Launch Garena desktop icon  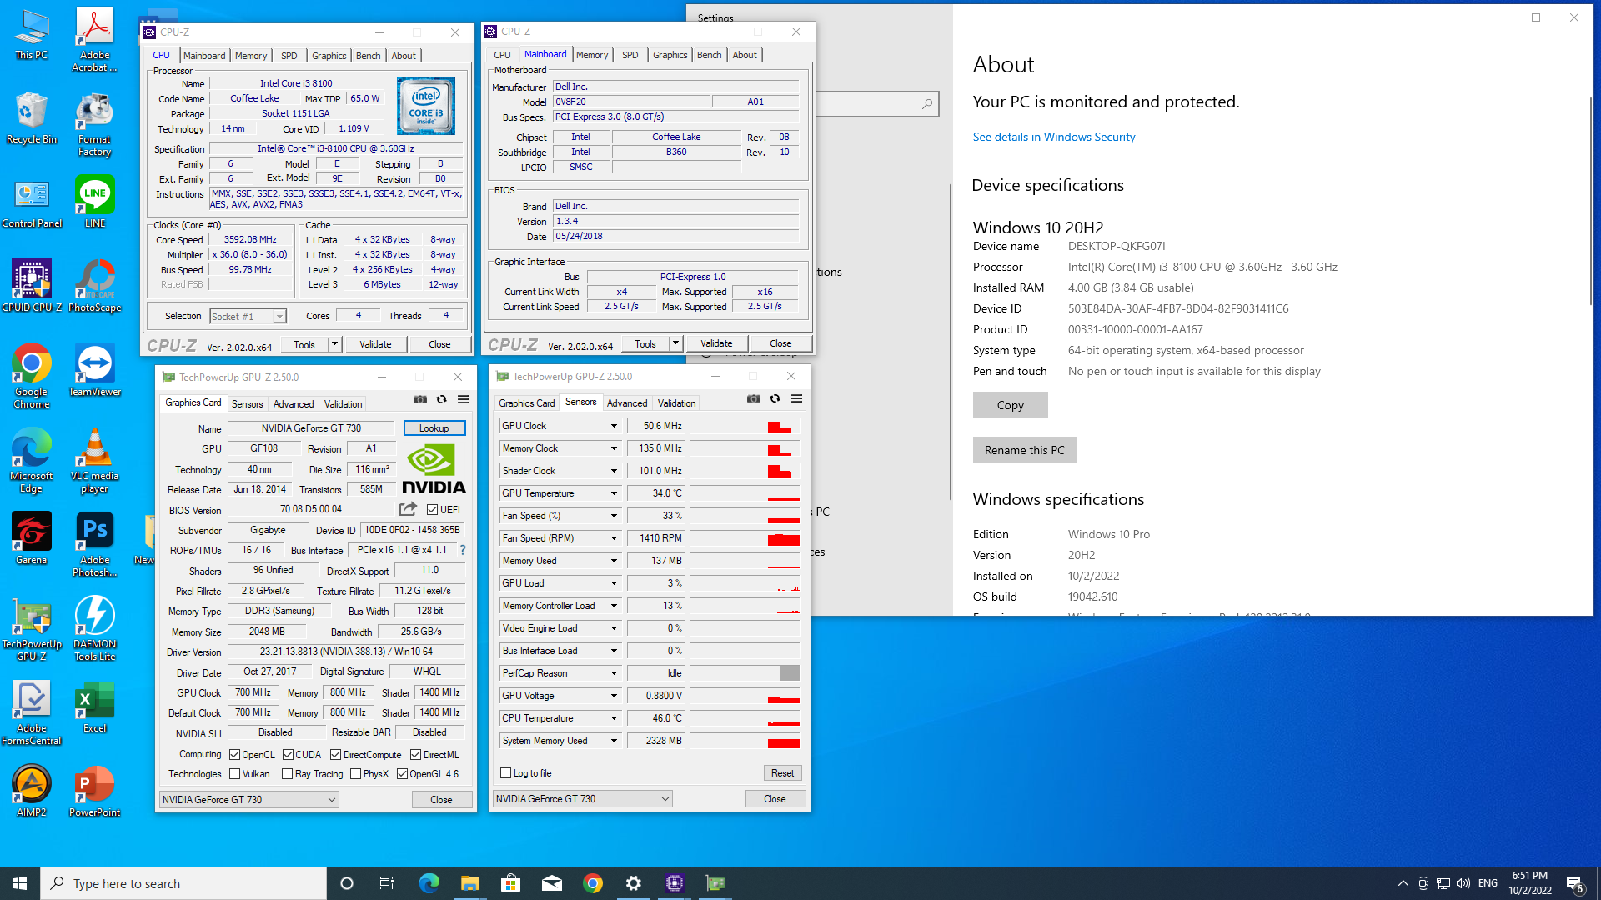[x=32, y=538]
